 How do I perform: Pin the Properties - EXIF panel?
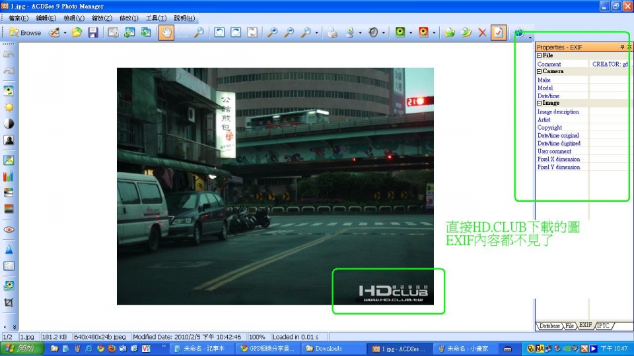622,47
